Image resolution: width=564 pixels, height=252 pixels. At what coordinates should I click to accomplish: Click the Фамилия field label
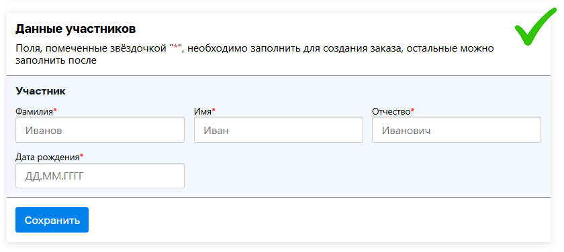[34, 111]
